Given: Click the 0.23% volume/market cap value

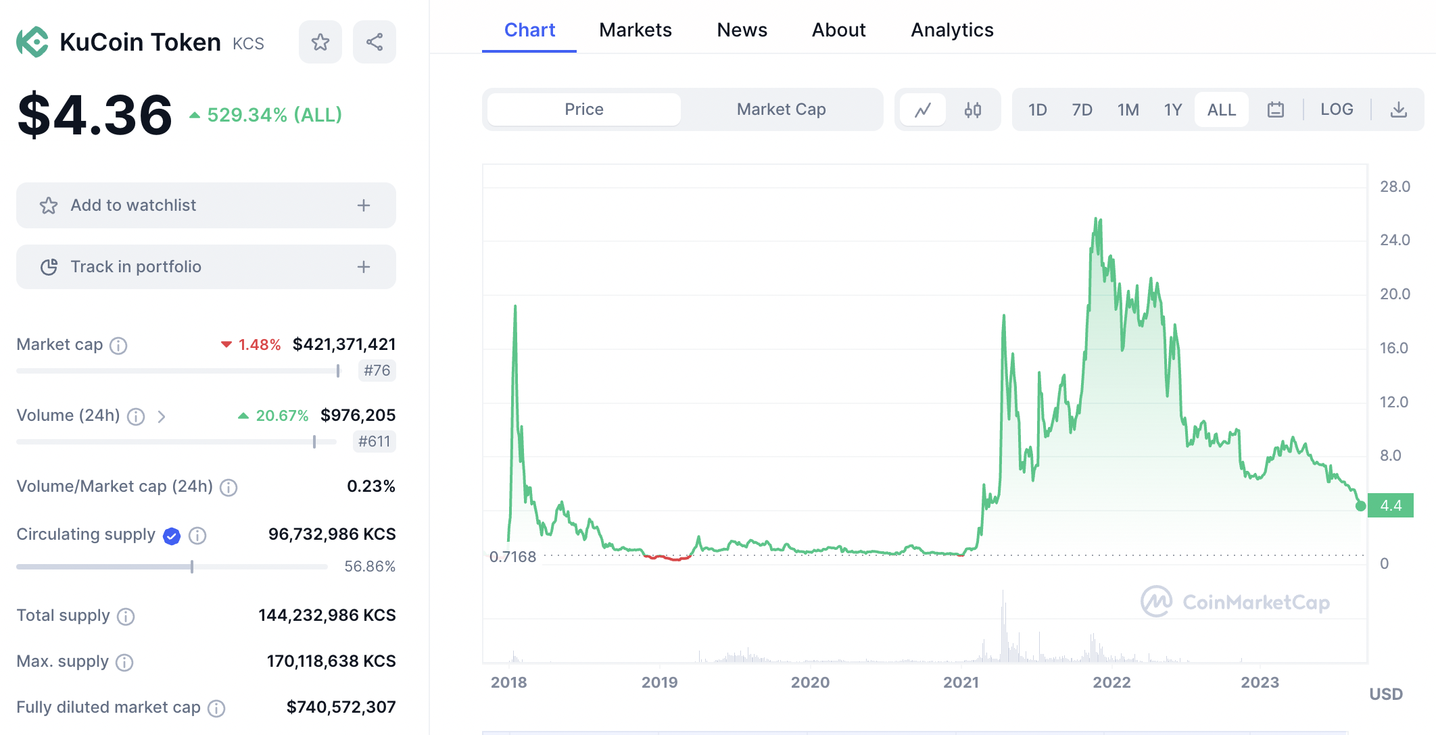Looking at the screenshot, I should [370, 486].
